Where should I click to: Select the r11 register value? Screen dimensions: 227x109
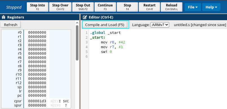point(37,79)
